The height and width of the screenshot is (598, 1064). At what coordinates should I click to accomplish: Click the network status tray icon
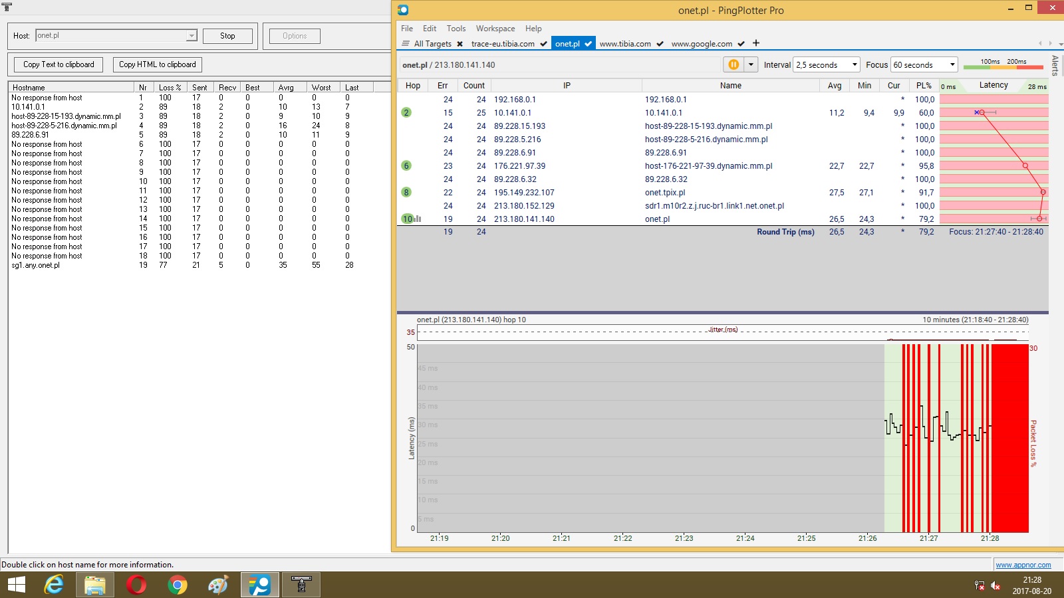click(980, 585)
